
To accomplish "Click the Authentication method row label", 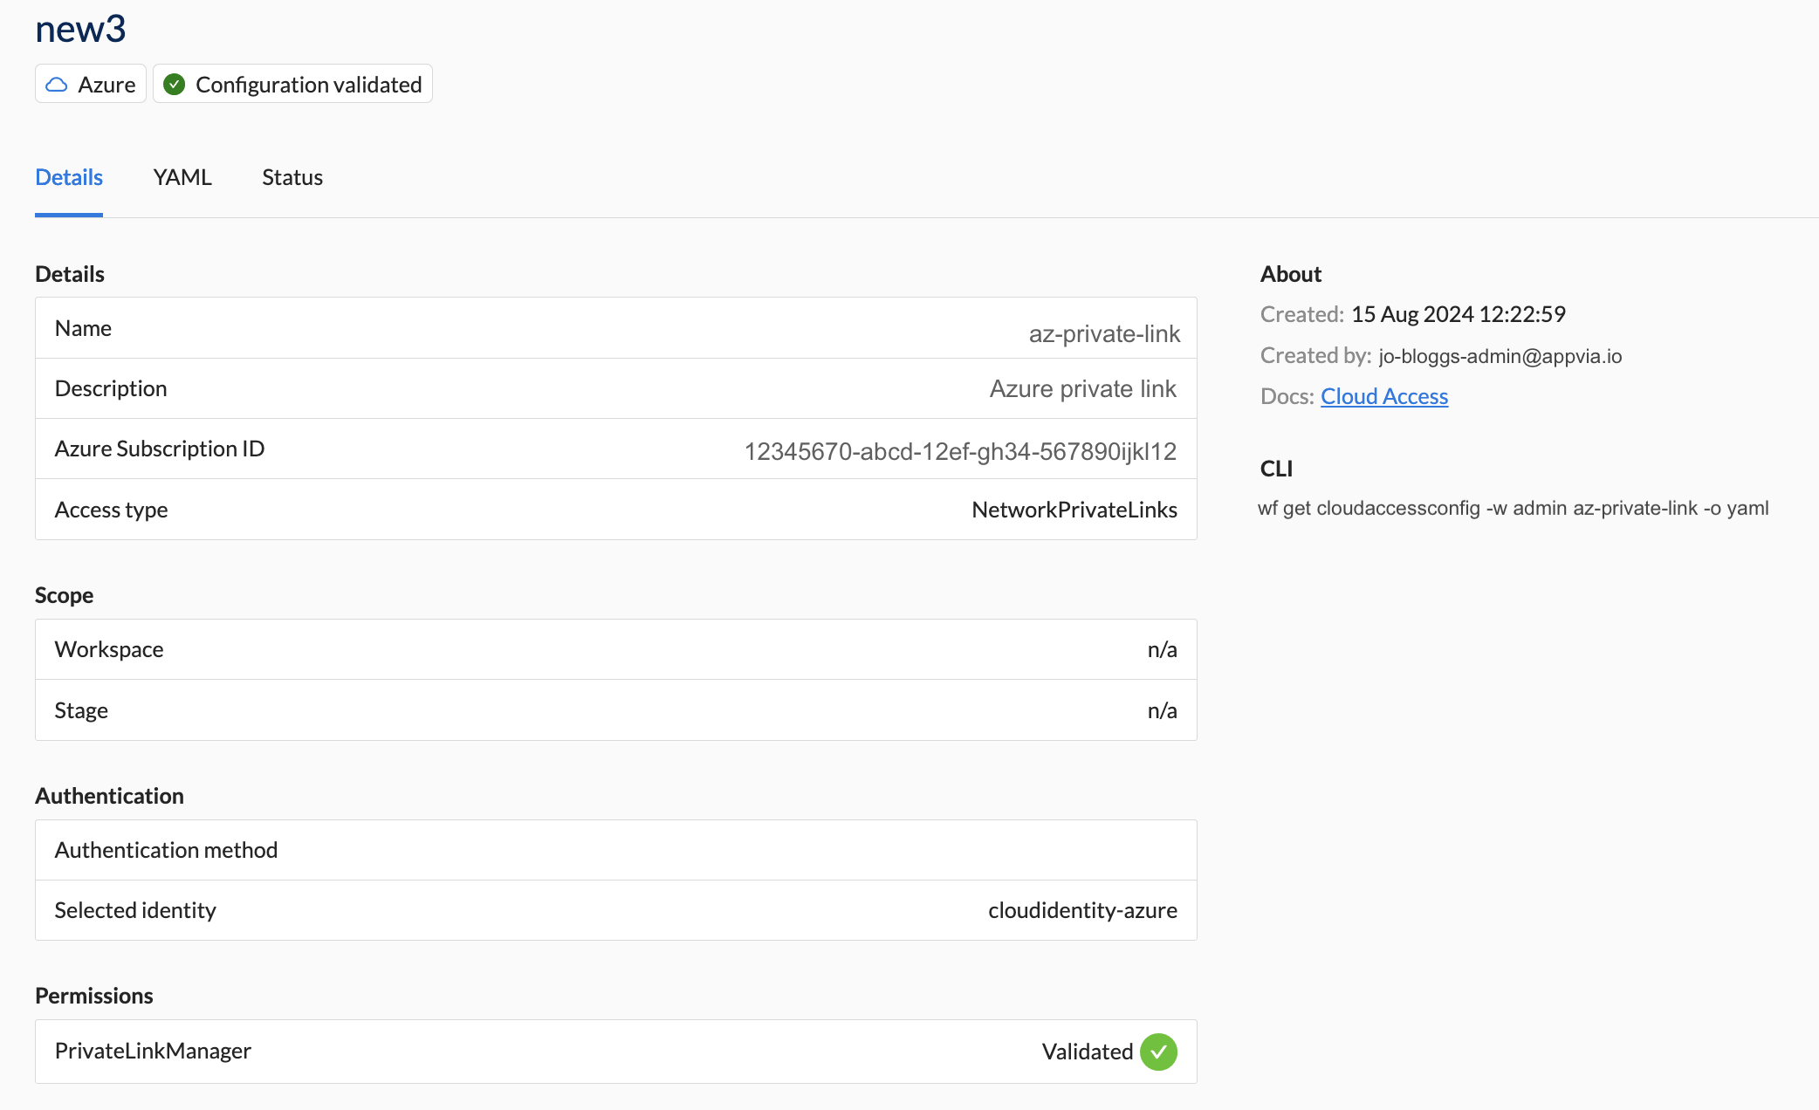I will [x=166, y=850].
